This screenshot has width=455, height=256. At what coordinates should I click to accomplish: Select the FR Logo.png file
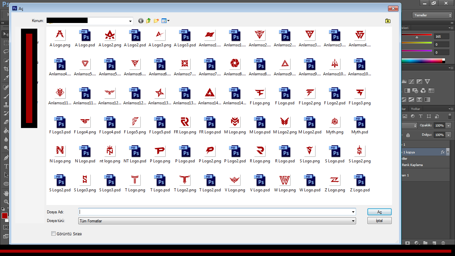pos(185,126)
